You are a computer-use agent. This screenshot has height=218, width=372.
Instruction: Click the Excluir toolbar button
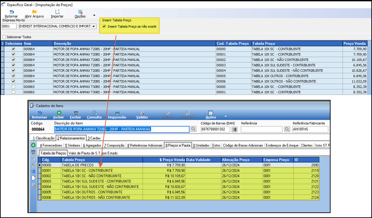click(x=76, y=115)
